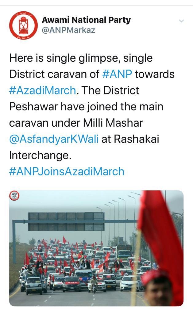Screen dimensions: 193x314
Task: Open the #ANPJoinsAzadiMarch hashtag
Action: [67, 171]
